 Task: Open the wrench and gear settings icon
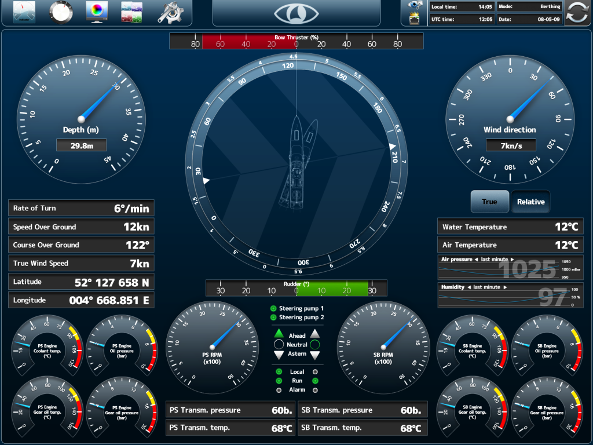170,12
